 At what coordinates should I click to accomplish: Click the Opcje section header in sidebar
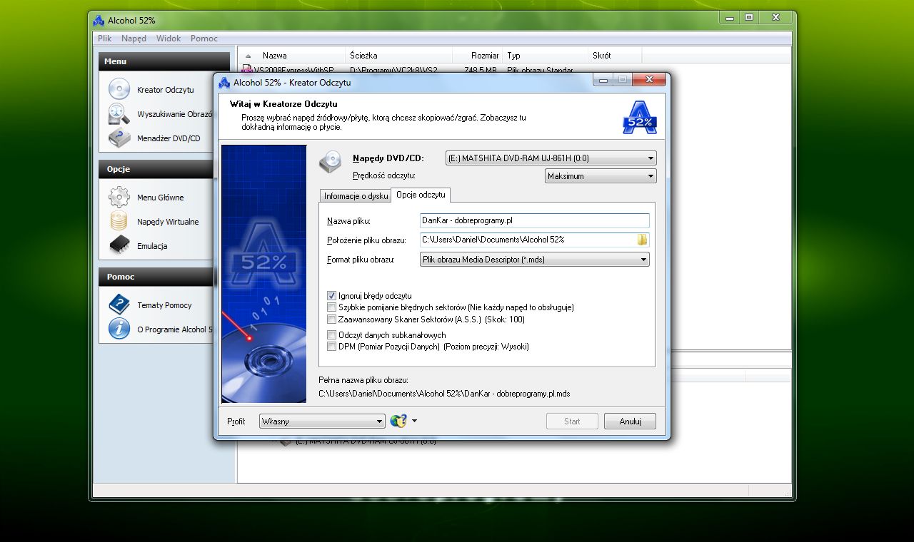[x=156, y=169]
